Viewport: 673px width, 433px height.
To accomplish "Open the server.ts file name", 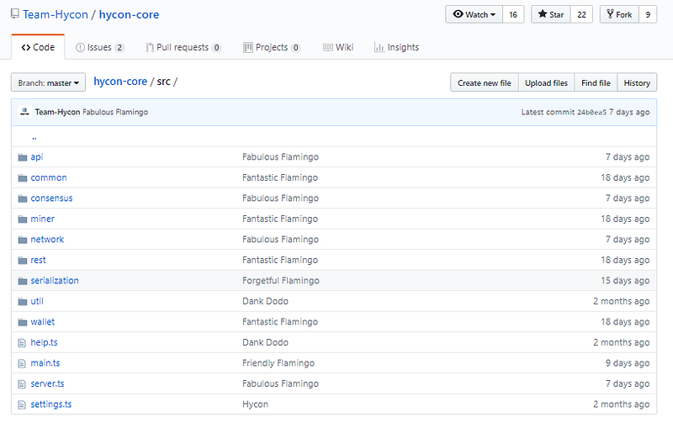I will [47, 383].
